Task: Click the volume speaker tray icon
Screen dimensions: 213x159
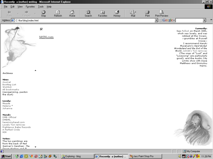Action: click(180, 156)
